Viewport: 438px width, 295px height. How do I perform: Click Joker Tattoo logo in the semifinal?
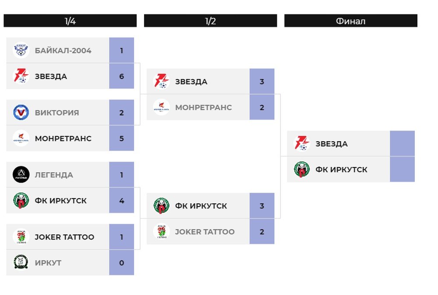(162, 232)
